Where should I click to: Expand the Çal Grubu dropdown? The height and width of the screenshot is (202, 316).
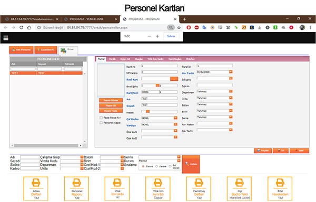point(175,118)
